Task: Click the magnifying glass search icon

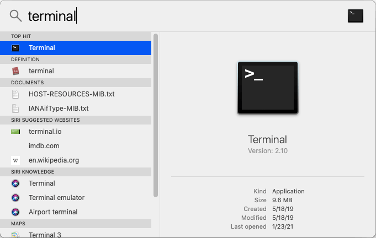Action: point(15,16)
